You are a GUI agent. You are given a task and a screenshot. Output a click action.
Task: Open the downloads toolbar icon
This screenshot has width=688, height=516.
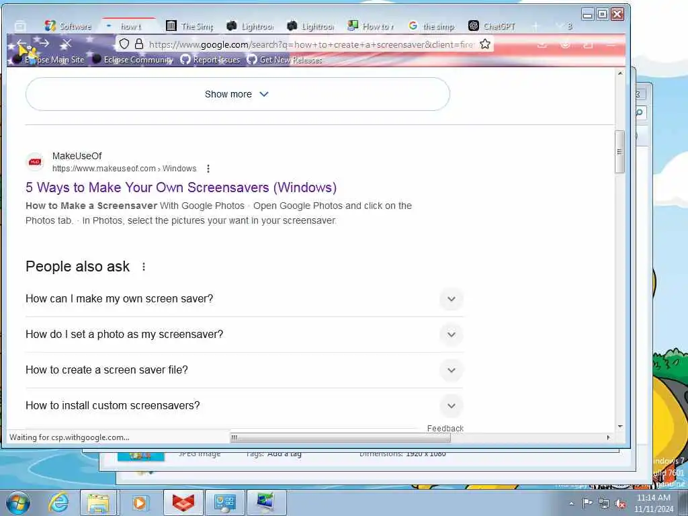(542, 44)
